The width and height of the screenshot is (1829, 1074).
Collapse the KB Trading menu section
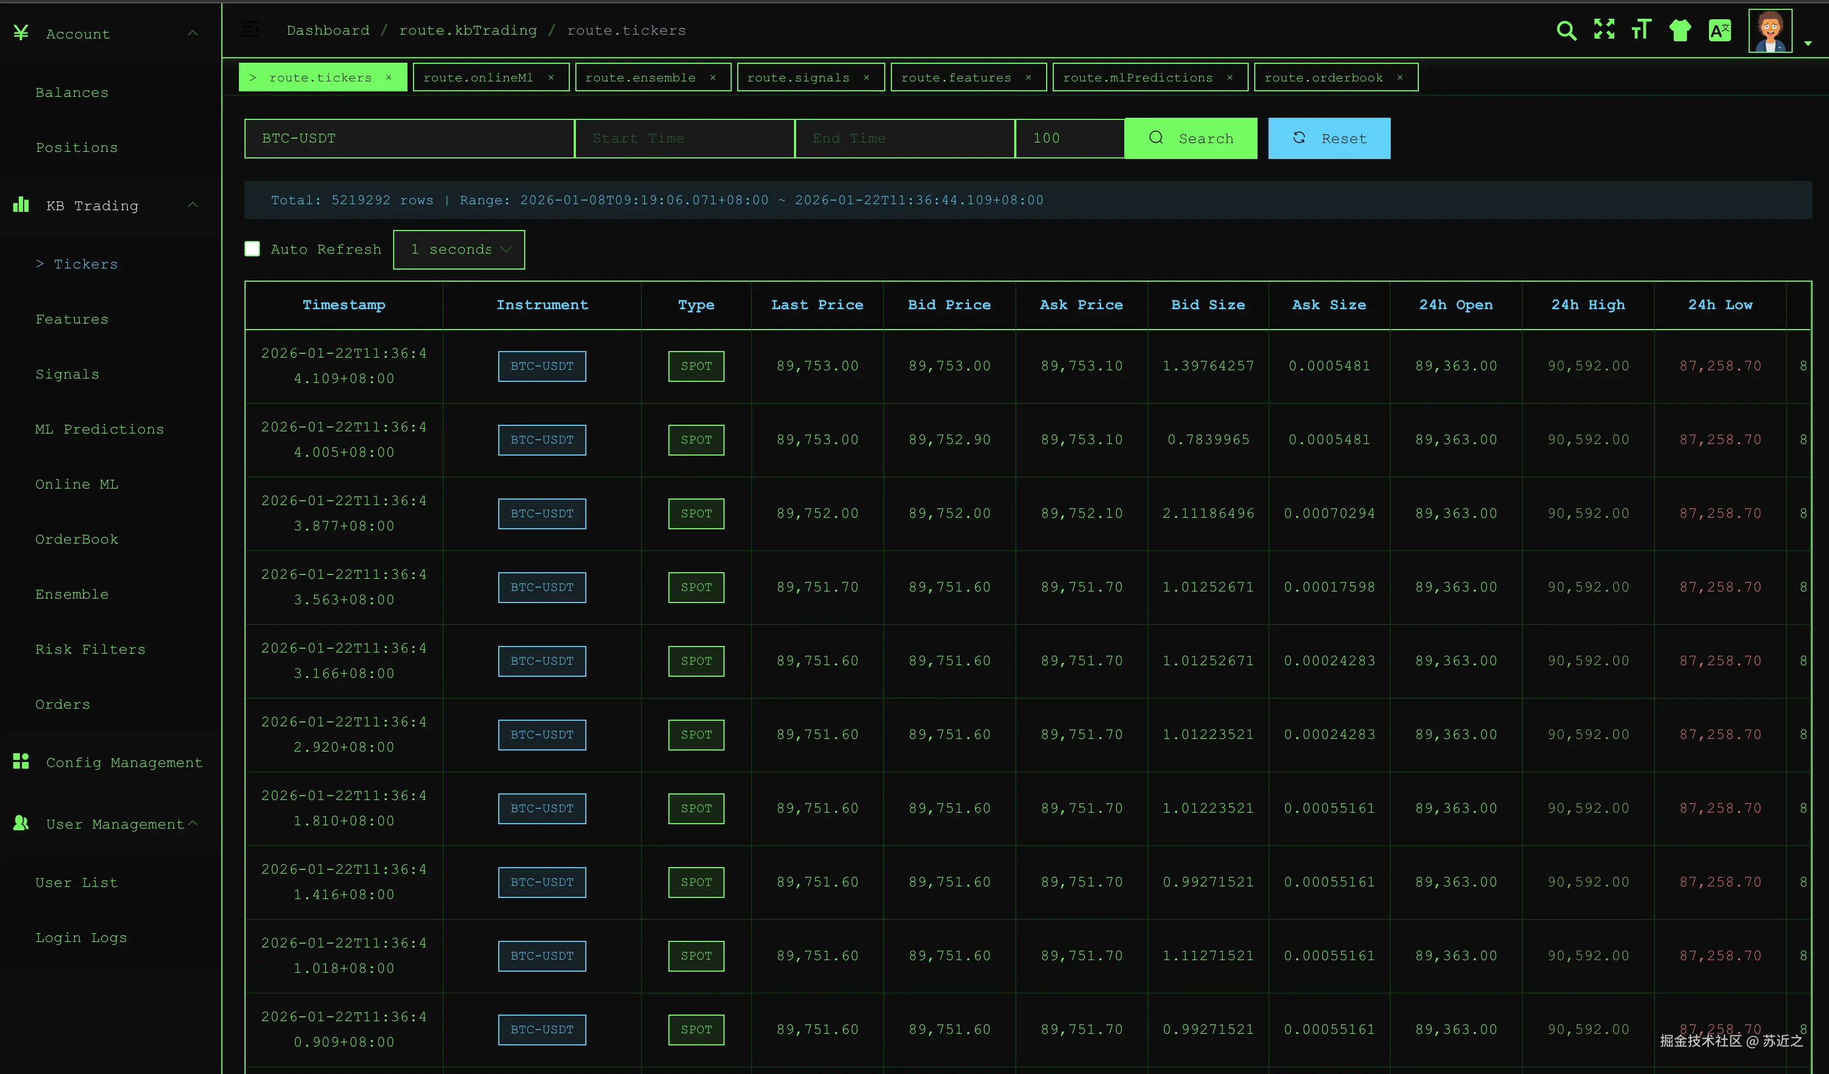coord(192,205)
